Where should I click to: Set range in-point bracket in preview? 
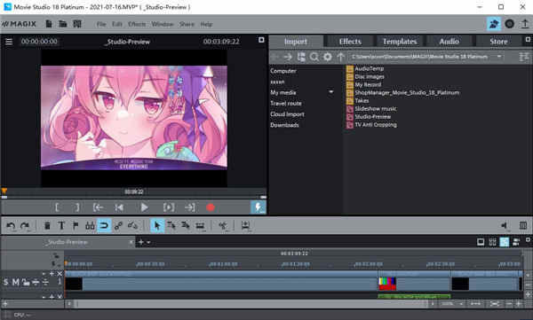pos(57,207)
